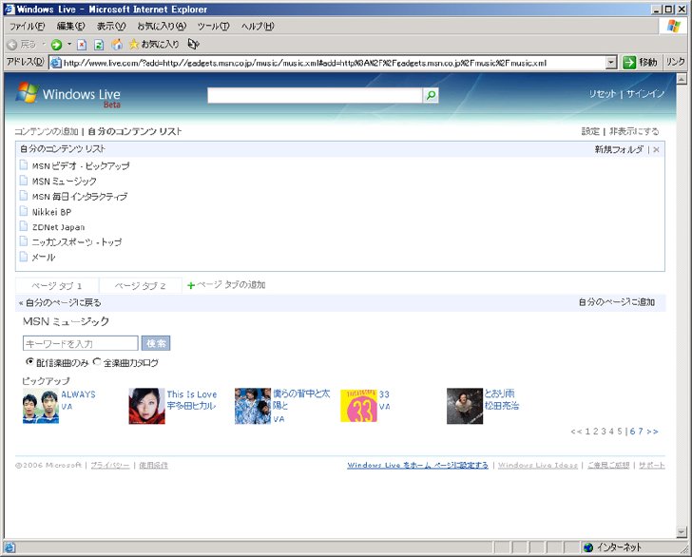Focus the キーワードを入力 keyword field
Image resolution: width=692 pixels, height=557 pixels.
coord(80,343)
